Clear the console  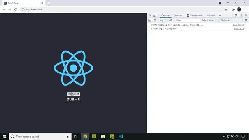tap(155, 20)
